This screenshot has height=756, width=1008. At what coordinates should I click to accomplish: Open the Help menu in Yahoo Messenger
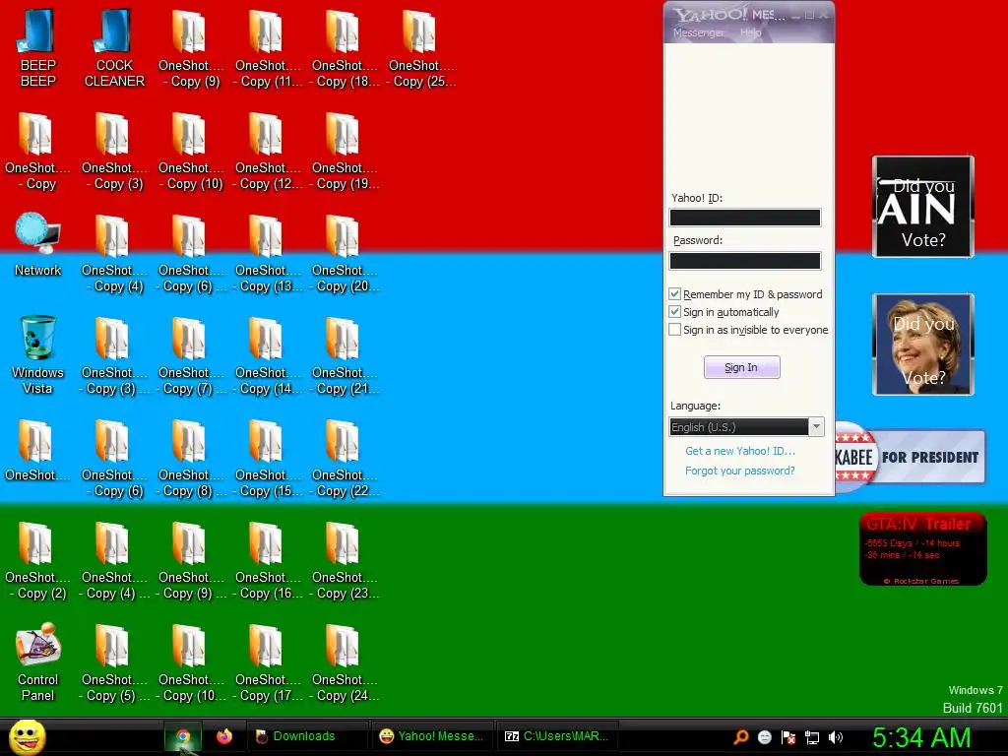tap(750, 32)
